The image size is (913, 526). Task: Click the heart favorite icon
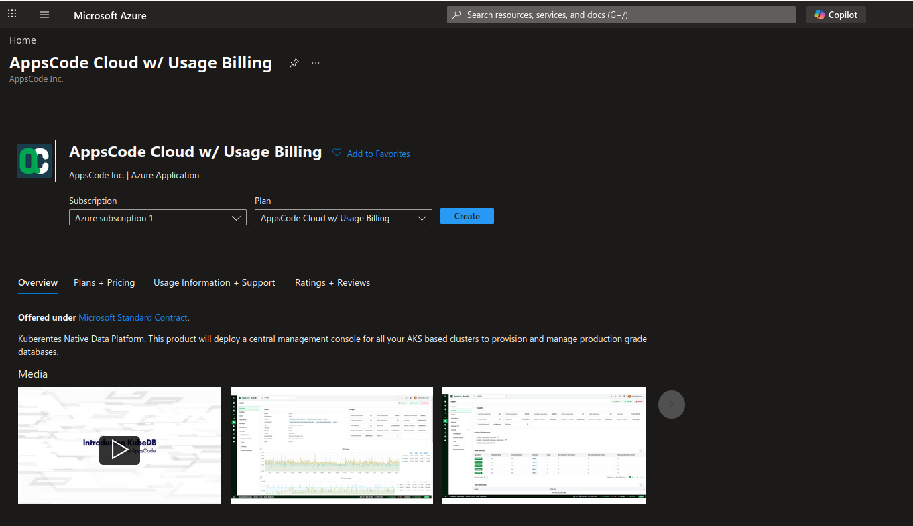coord(337,153)
